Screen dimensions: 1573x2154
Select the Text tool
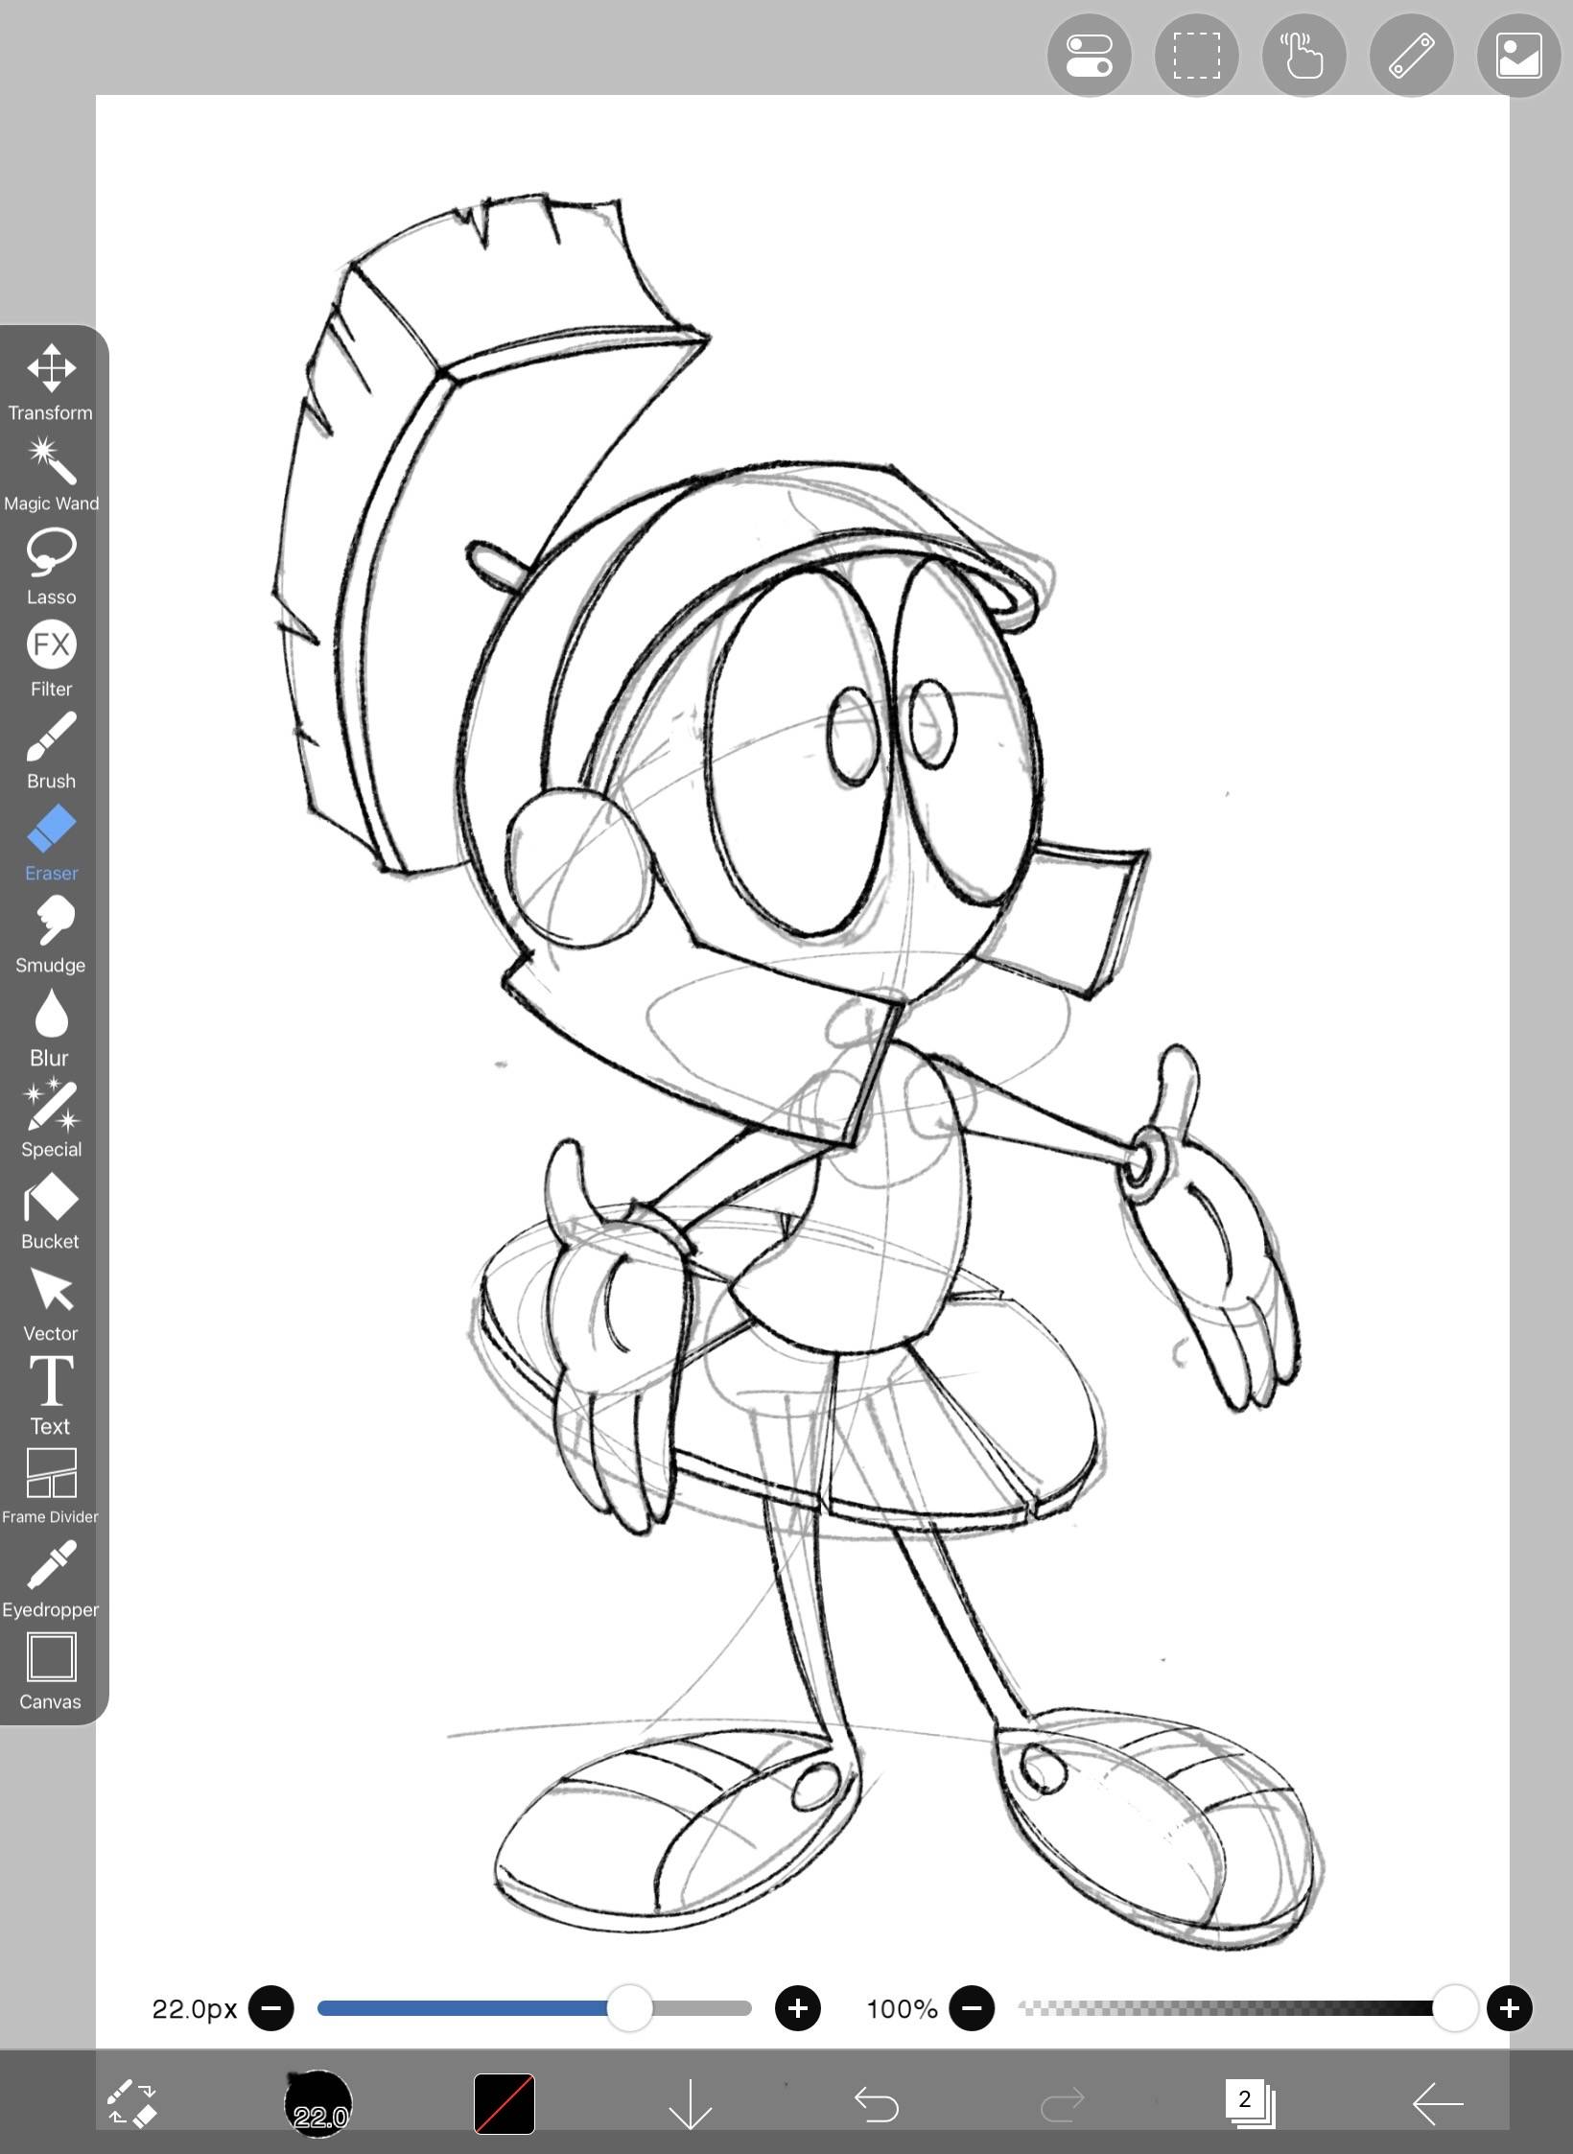[x=51, y=1396]
